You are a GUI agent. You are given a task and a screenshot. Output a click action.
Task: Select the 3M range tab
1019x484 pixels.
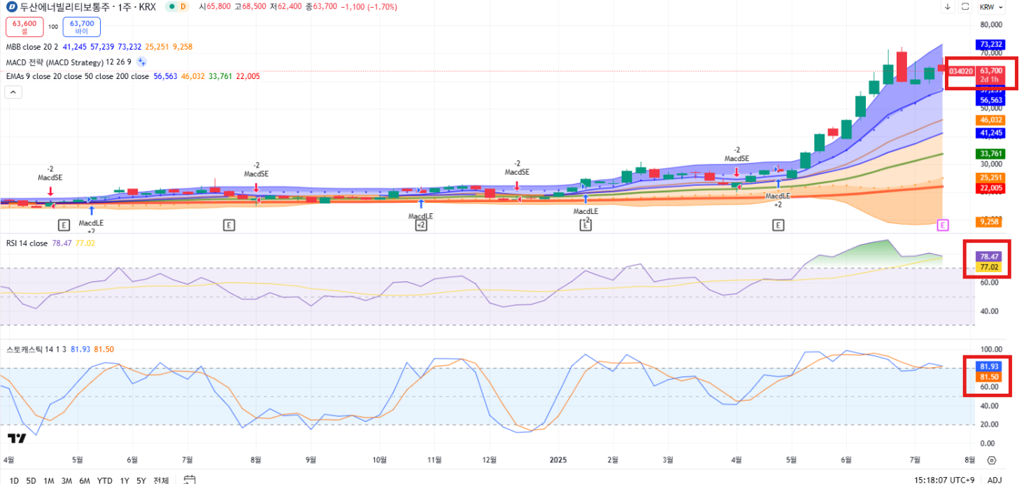66,481
